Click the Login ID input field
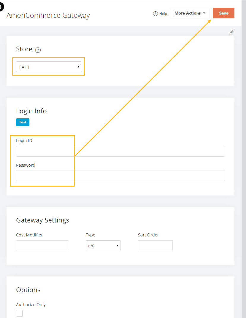246x318 pixels. [120, 151]
